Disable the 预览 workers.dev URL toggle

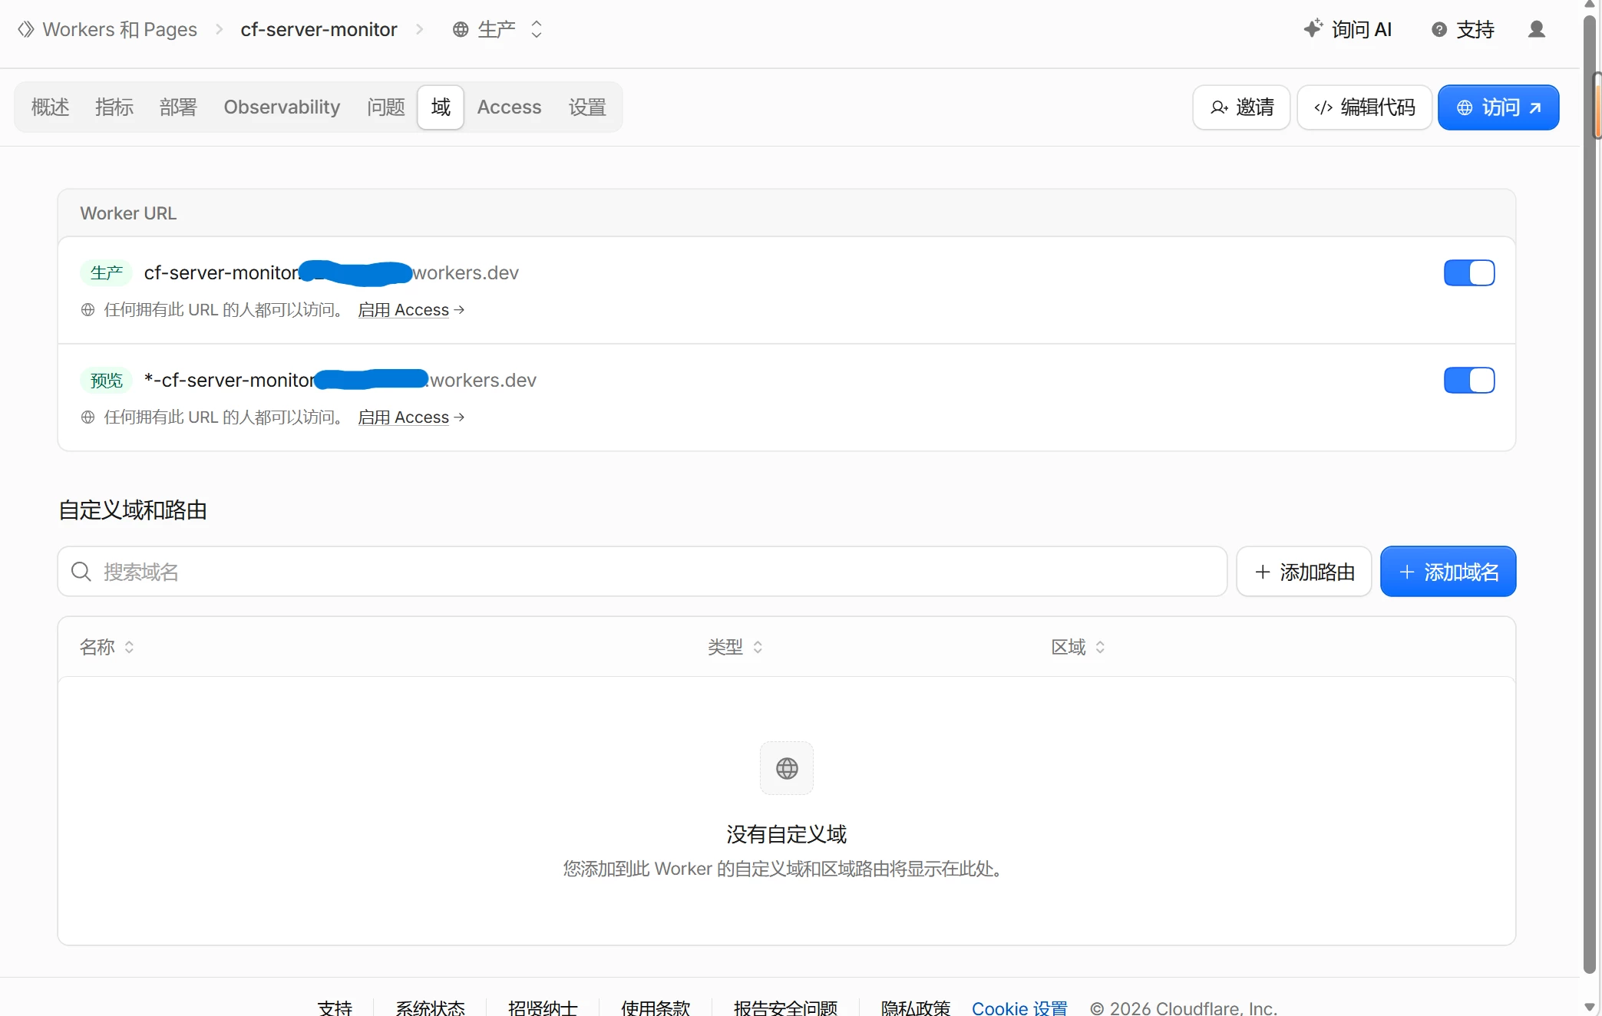point(1469,380)
